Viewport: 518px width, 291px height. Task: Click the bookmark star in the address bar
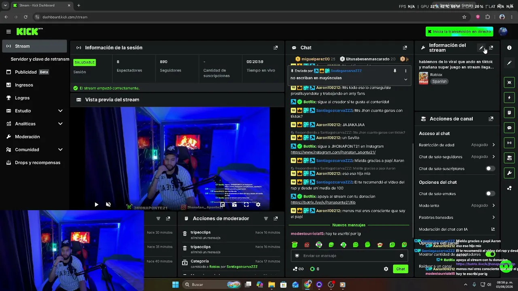point(464,17)
